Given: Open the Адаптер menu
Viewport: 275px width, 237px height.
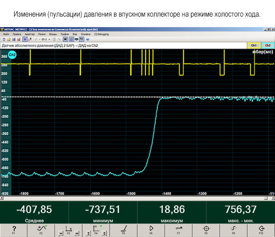Looking at the screenshot, I should (30, 34).
